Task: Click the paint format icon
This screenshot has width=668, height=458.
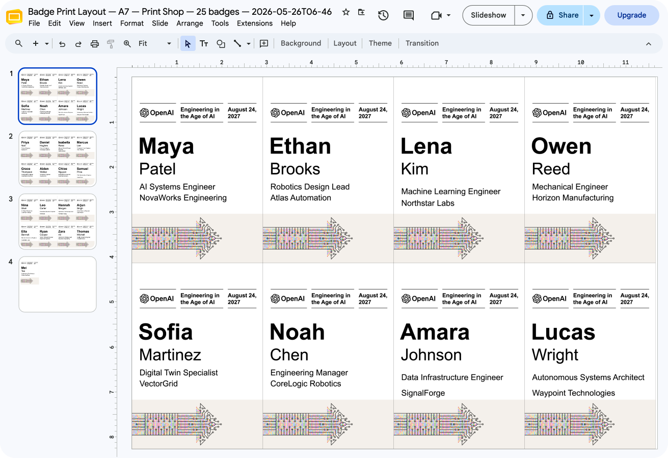Action: [x=111, y=43]
